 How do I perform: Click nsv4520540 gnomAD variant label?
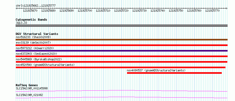tap(45, 65)
